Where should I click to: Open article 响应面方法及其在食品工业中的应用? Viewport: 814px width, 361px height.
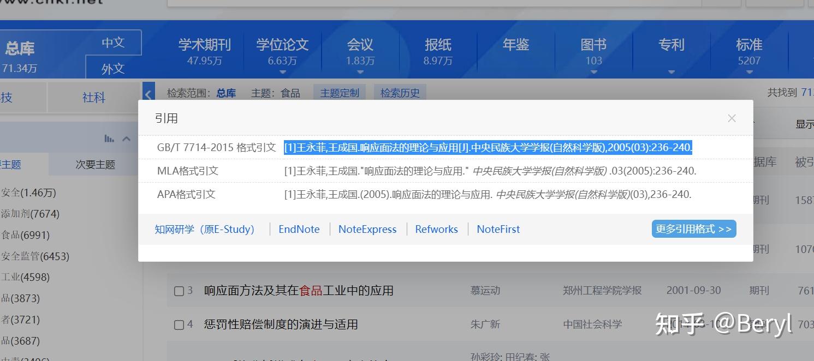coord(299,291)
